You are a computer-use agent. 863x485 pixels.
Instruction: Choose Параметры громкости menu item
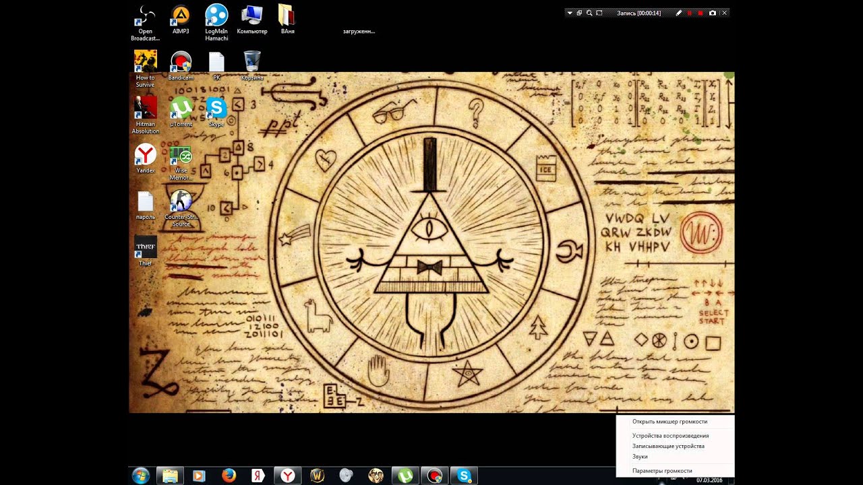tap(675, 471)
